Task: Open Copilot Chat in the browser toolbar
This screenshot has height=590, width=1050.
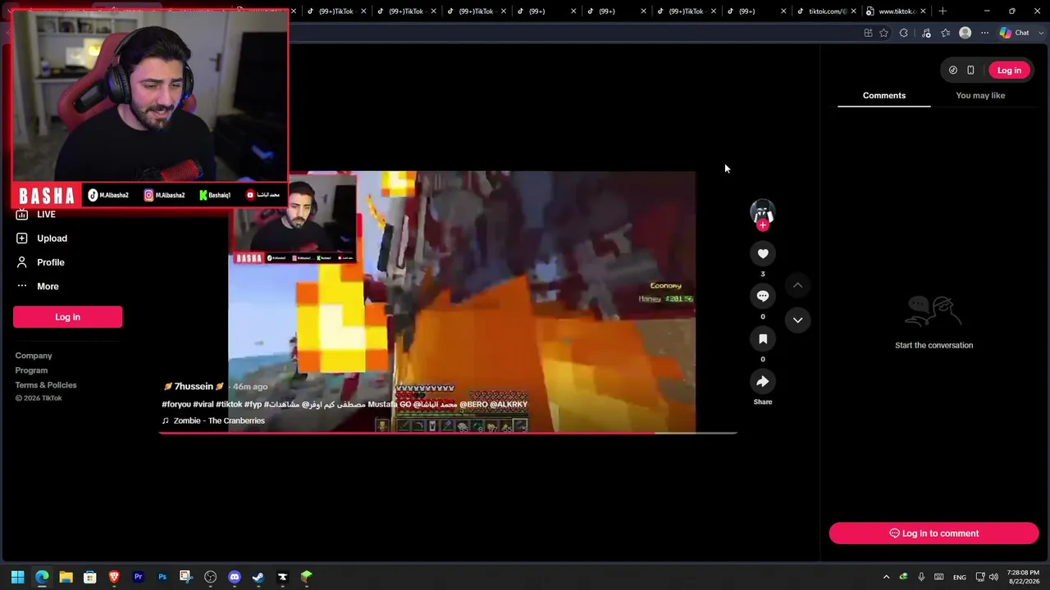Action: tap(1014, 33)
